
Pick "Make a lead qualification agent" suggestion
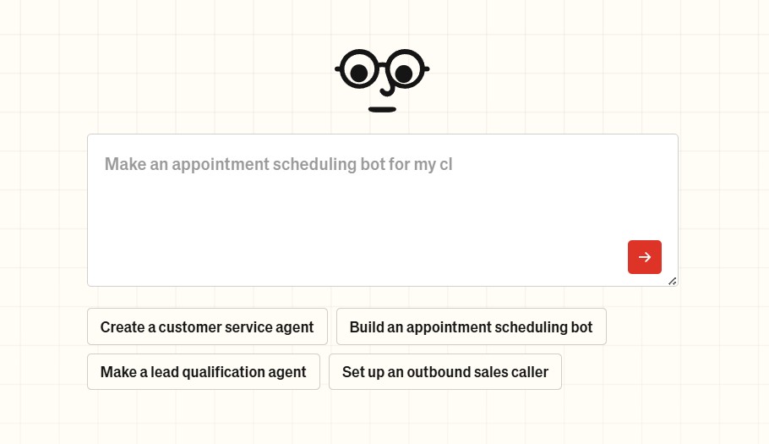(203, 372)
